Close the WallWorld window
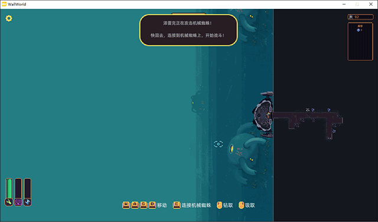The height and width of the screenshot is (222, 378). coord(371,4)
